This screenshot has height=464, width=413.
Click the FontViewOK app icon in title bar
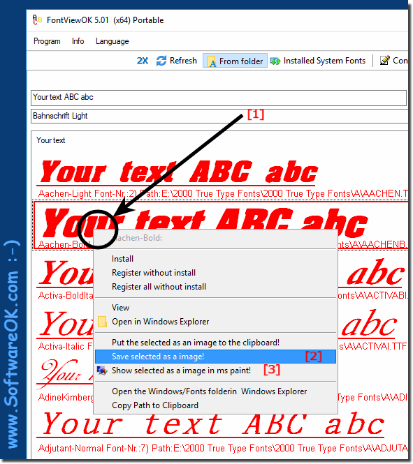click(x=37, y=20)
